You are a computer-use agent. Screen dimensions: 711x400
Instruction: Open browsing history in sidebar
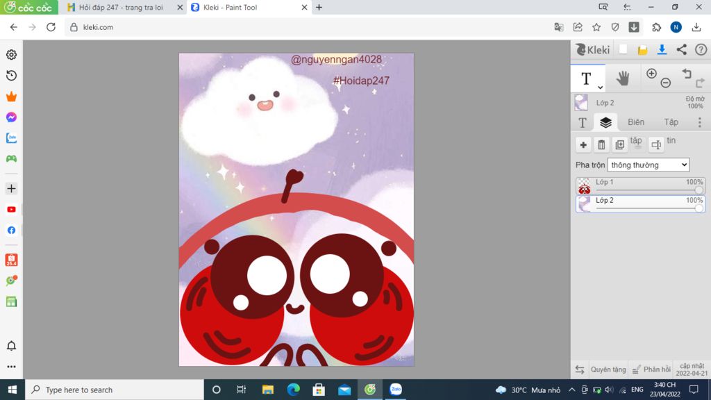[11, 75]
